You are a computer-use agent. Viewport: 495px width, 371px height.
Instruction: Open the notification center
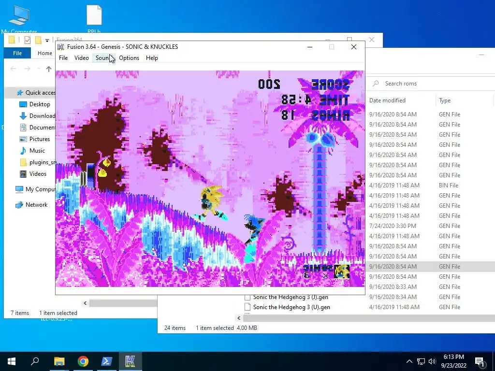pyautogui.click(x=480, y=362)
